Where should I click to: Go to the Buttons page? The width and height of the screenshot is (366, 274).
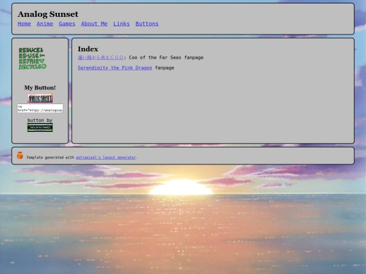coord(147,24)
